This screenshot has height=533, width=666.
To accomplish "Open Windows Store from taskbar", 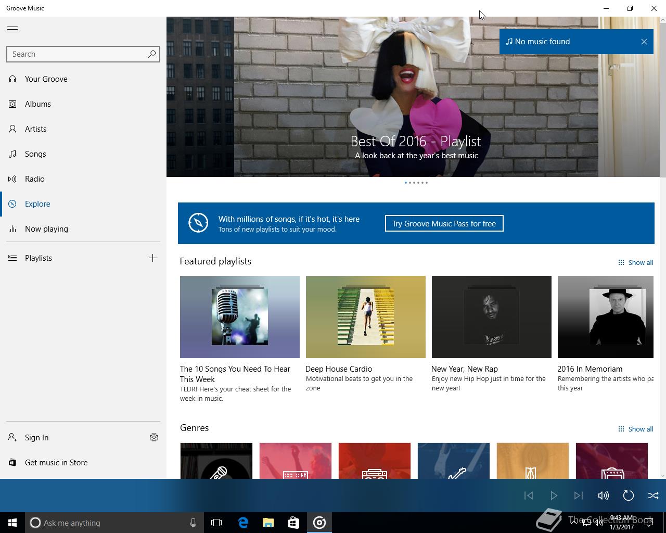I will tap(294, 523).
